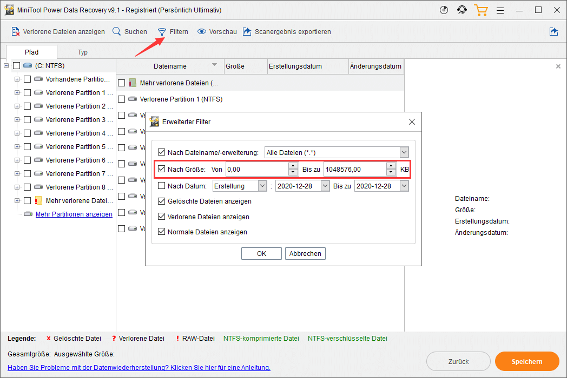Select Verlorene Partition 4 tree item
Screen dimensions: 567x378
point(79,133)
